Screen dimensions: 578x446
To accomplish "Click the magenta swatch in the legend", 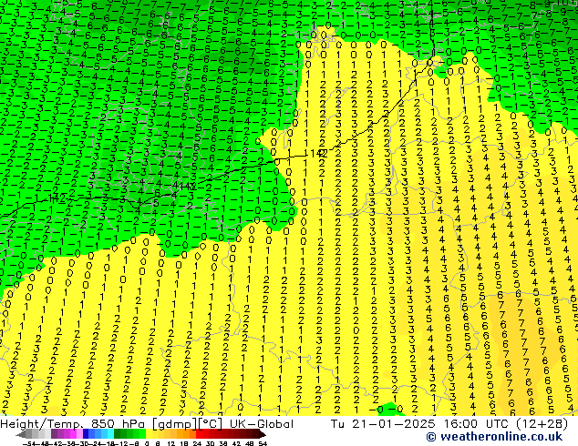I will (73, 434).
